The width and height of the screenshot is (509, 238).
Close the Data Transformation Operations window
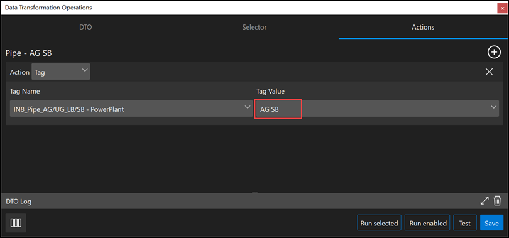(502, 8)
